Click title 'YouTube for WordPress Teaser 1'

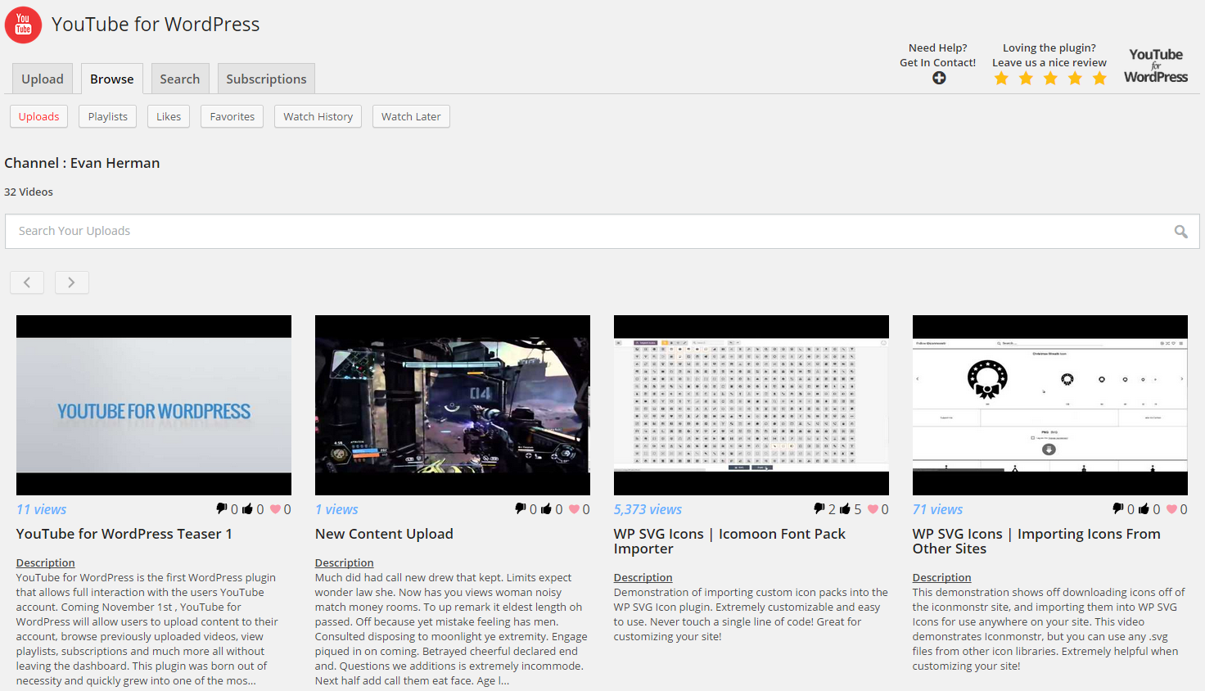coord(124,534)
